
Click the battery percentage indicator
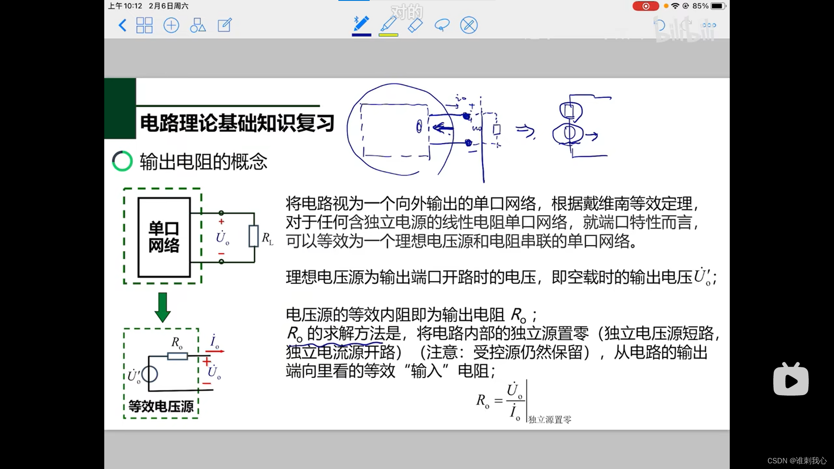tap(700, 6)
